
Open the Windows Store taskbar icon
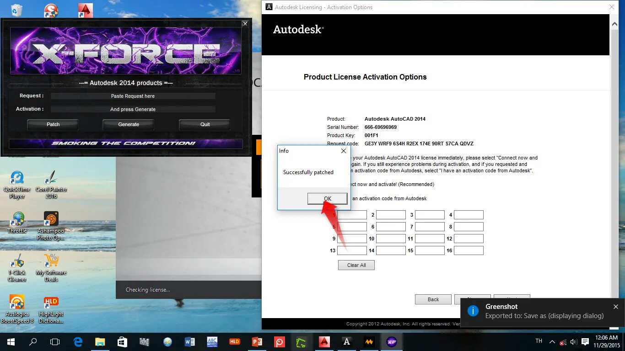pyautogui.click(x=122, y=341)
